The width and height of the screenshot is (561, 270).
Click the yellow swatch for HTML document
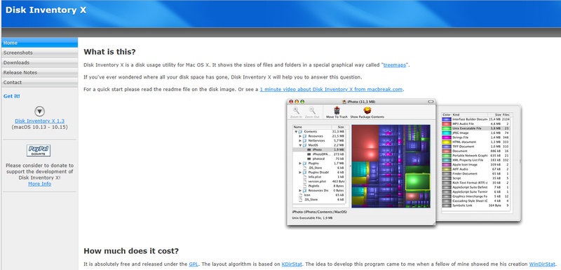(447, 142)
